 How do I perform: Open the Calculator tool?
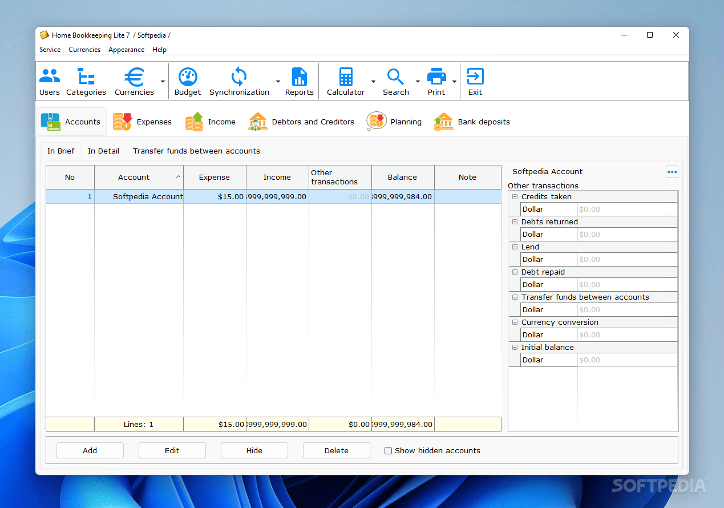point(346,82)
